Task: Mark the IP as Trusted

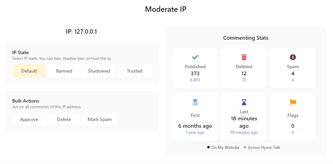Action: click(134, 71)
